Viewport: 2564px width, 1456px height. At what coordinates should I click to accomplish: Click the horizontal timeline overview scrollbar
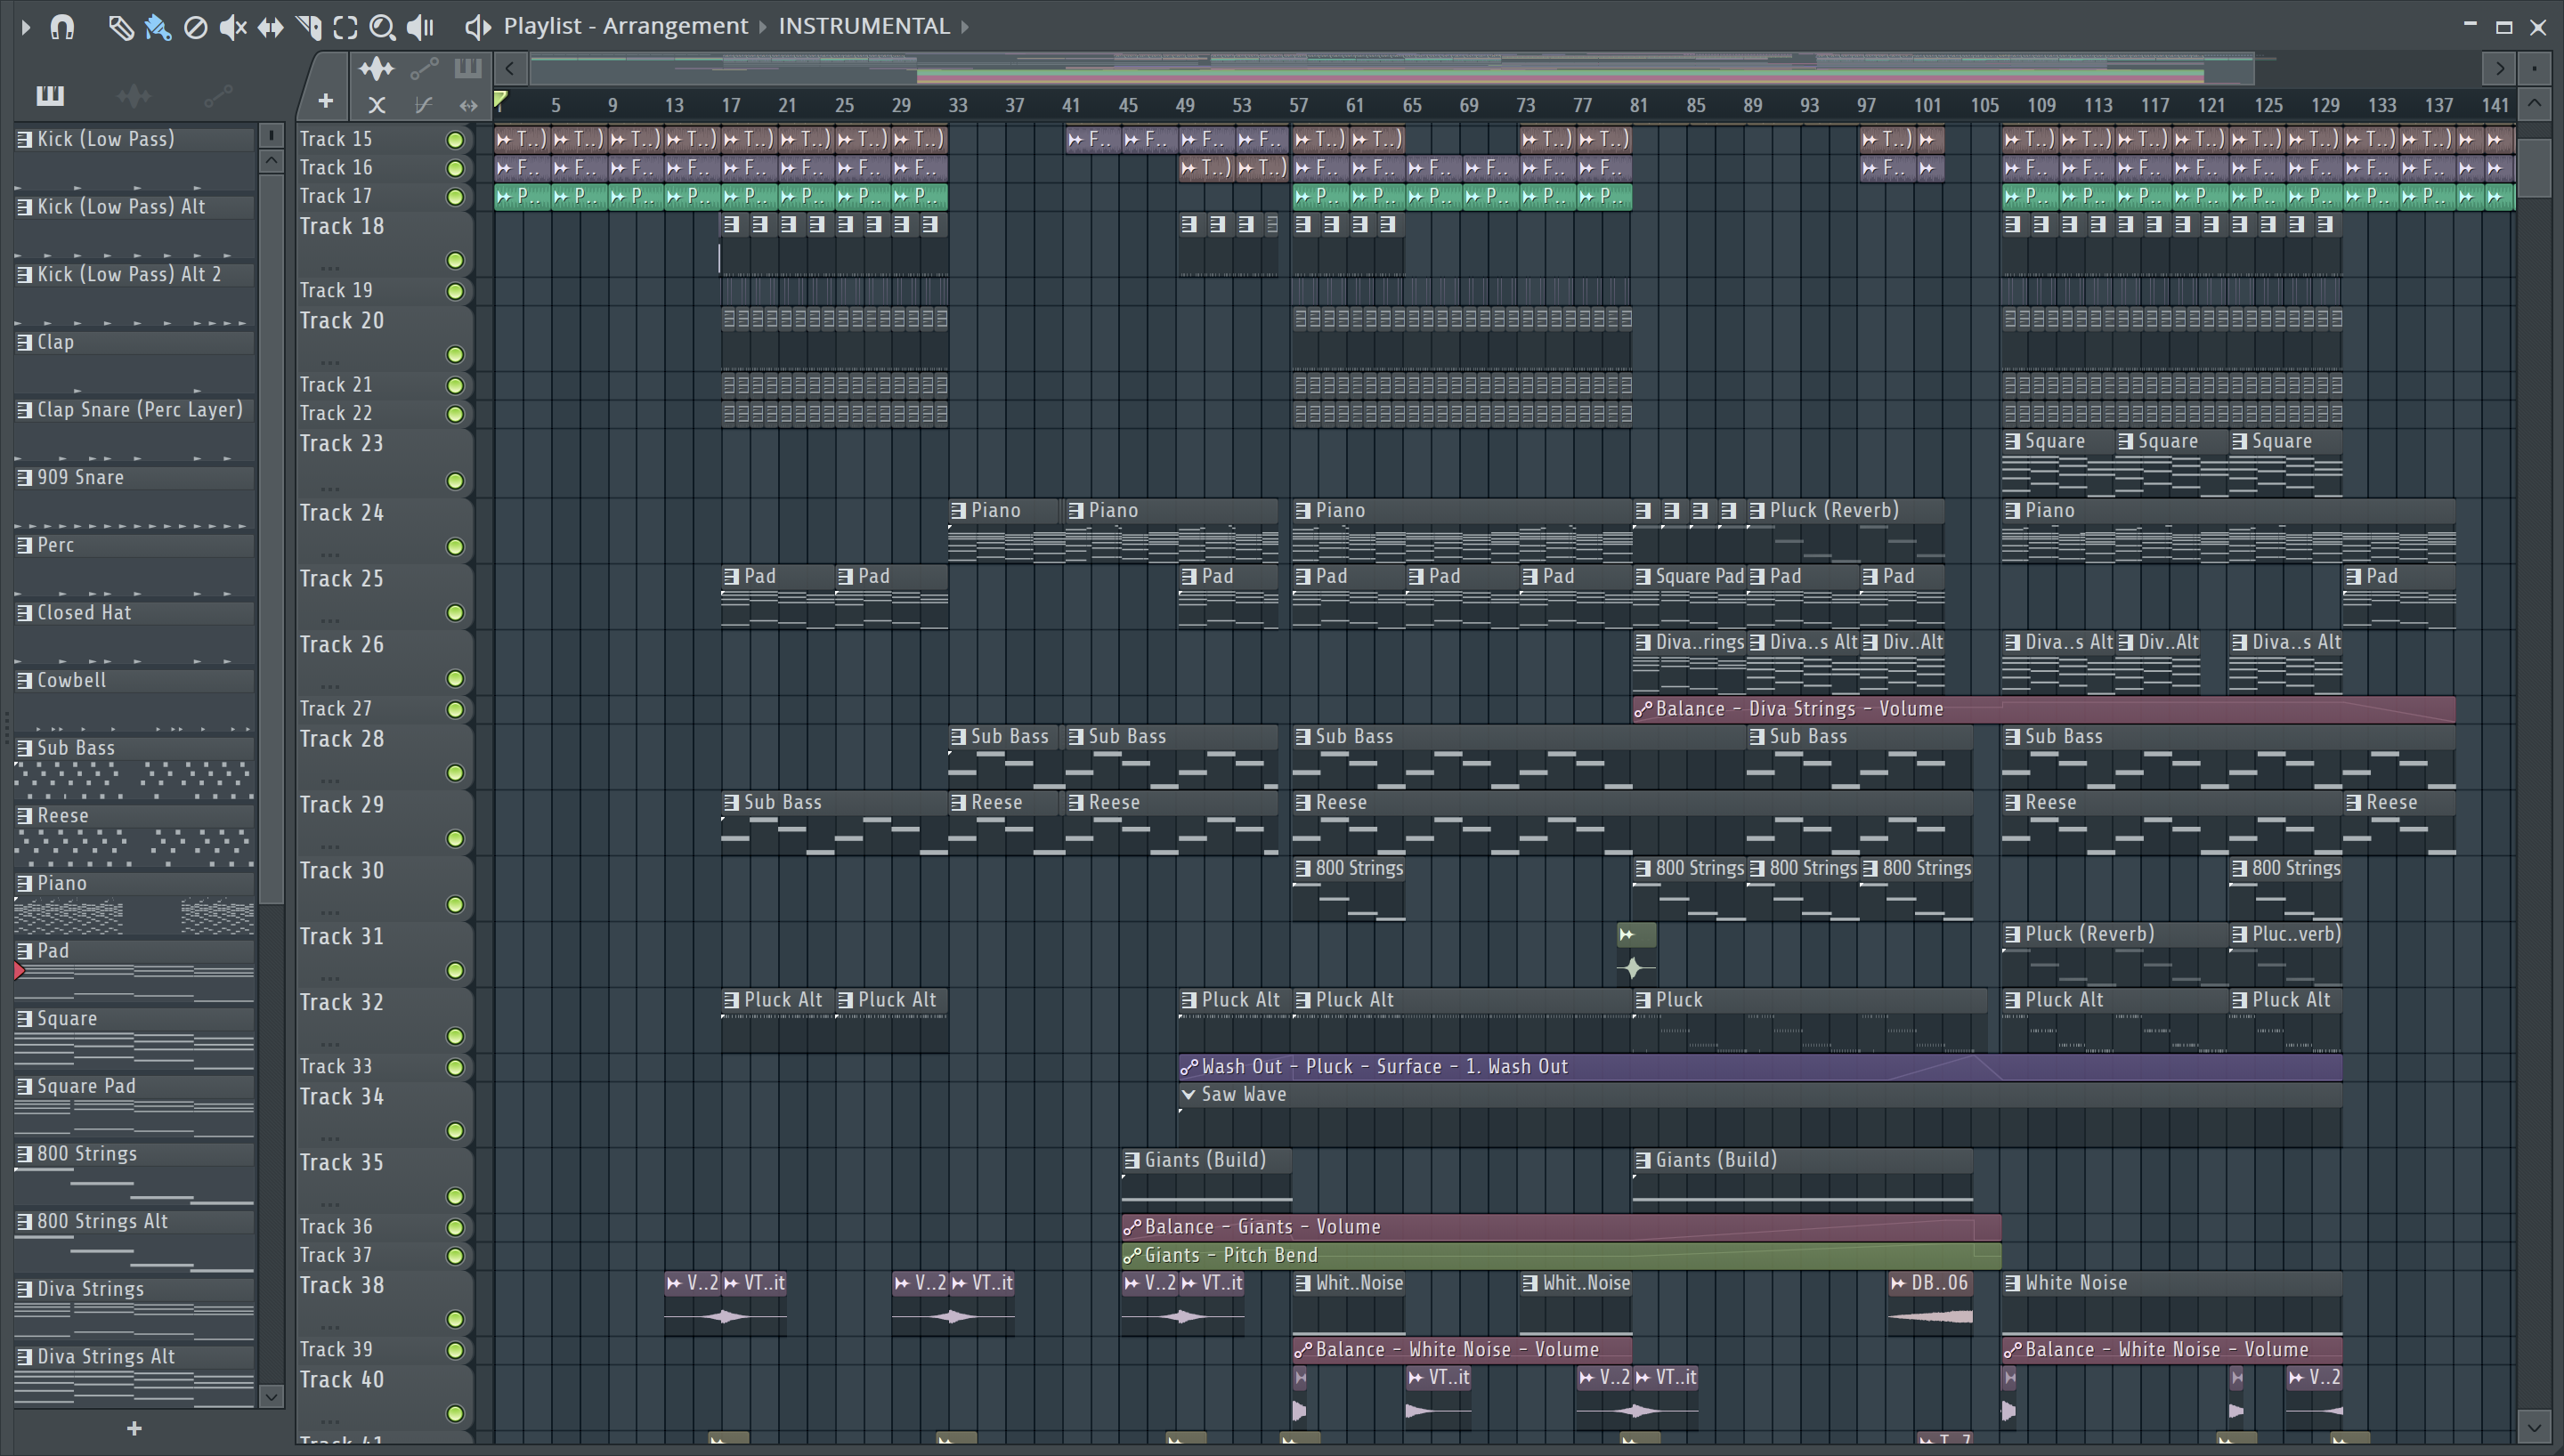tap(1391, 68)
